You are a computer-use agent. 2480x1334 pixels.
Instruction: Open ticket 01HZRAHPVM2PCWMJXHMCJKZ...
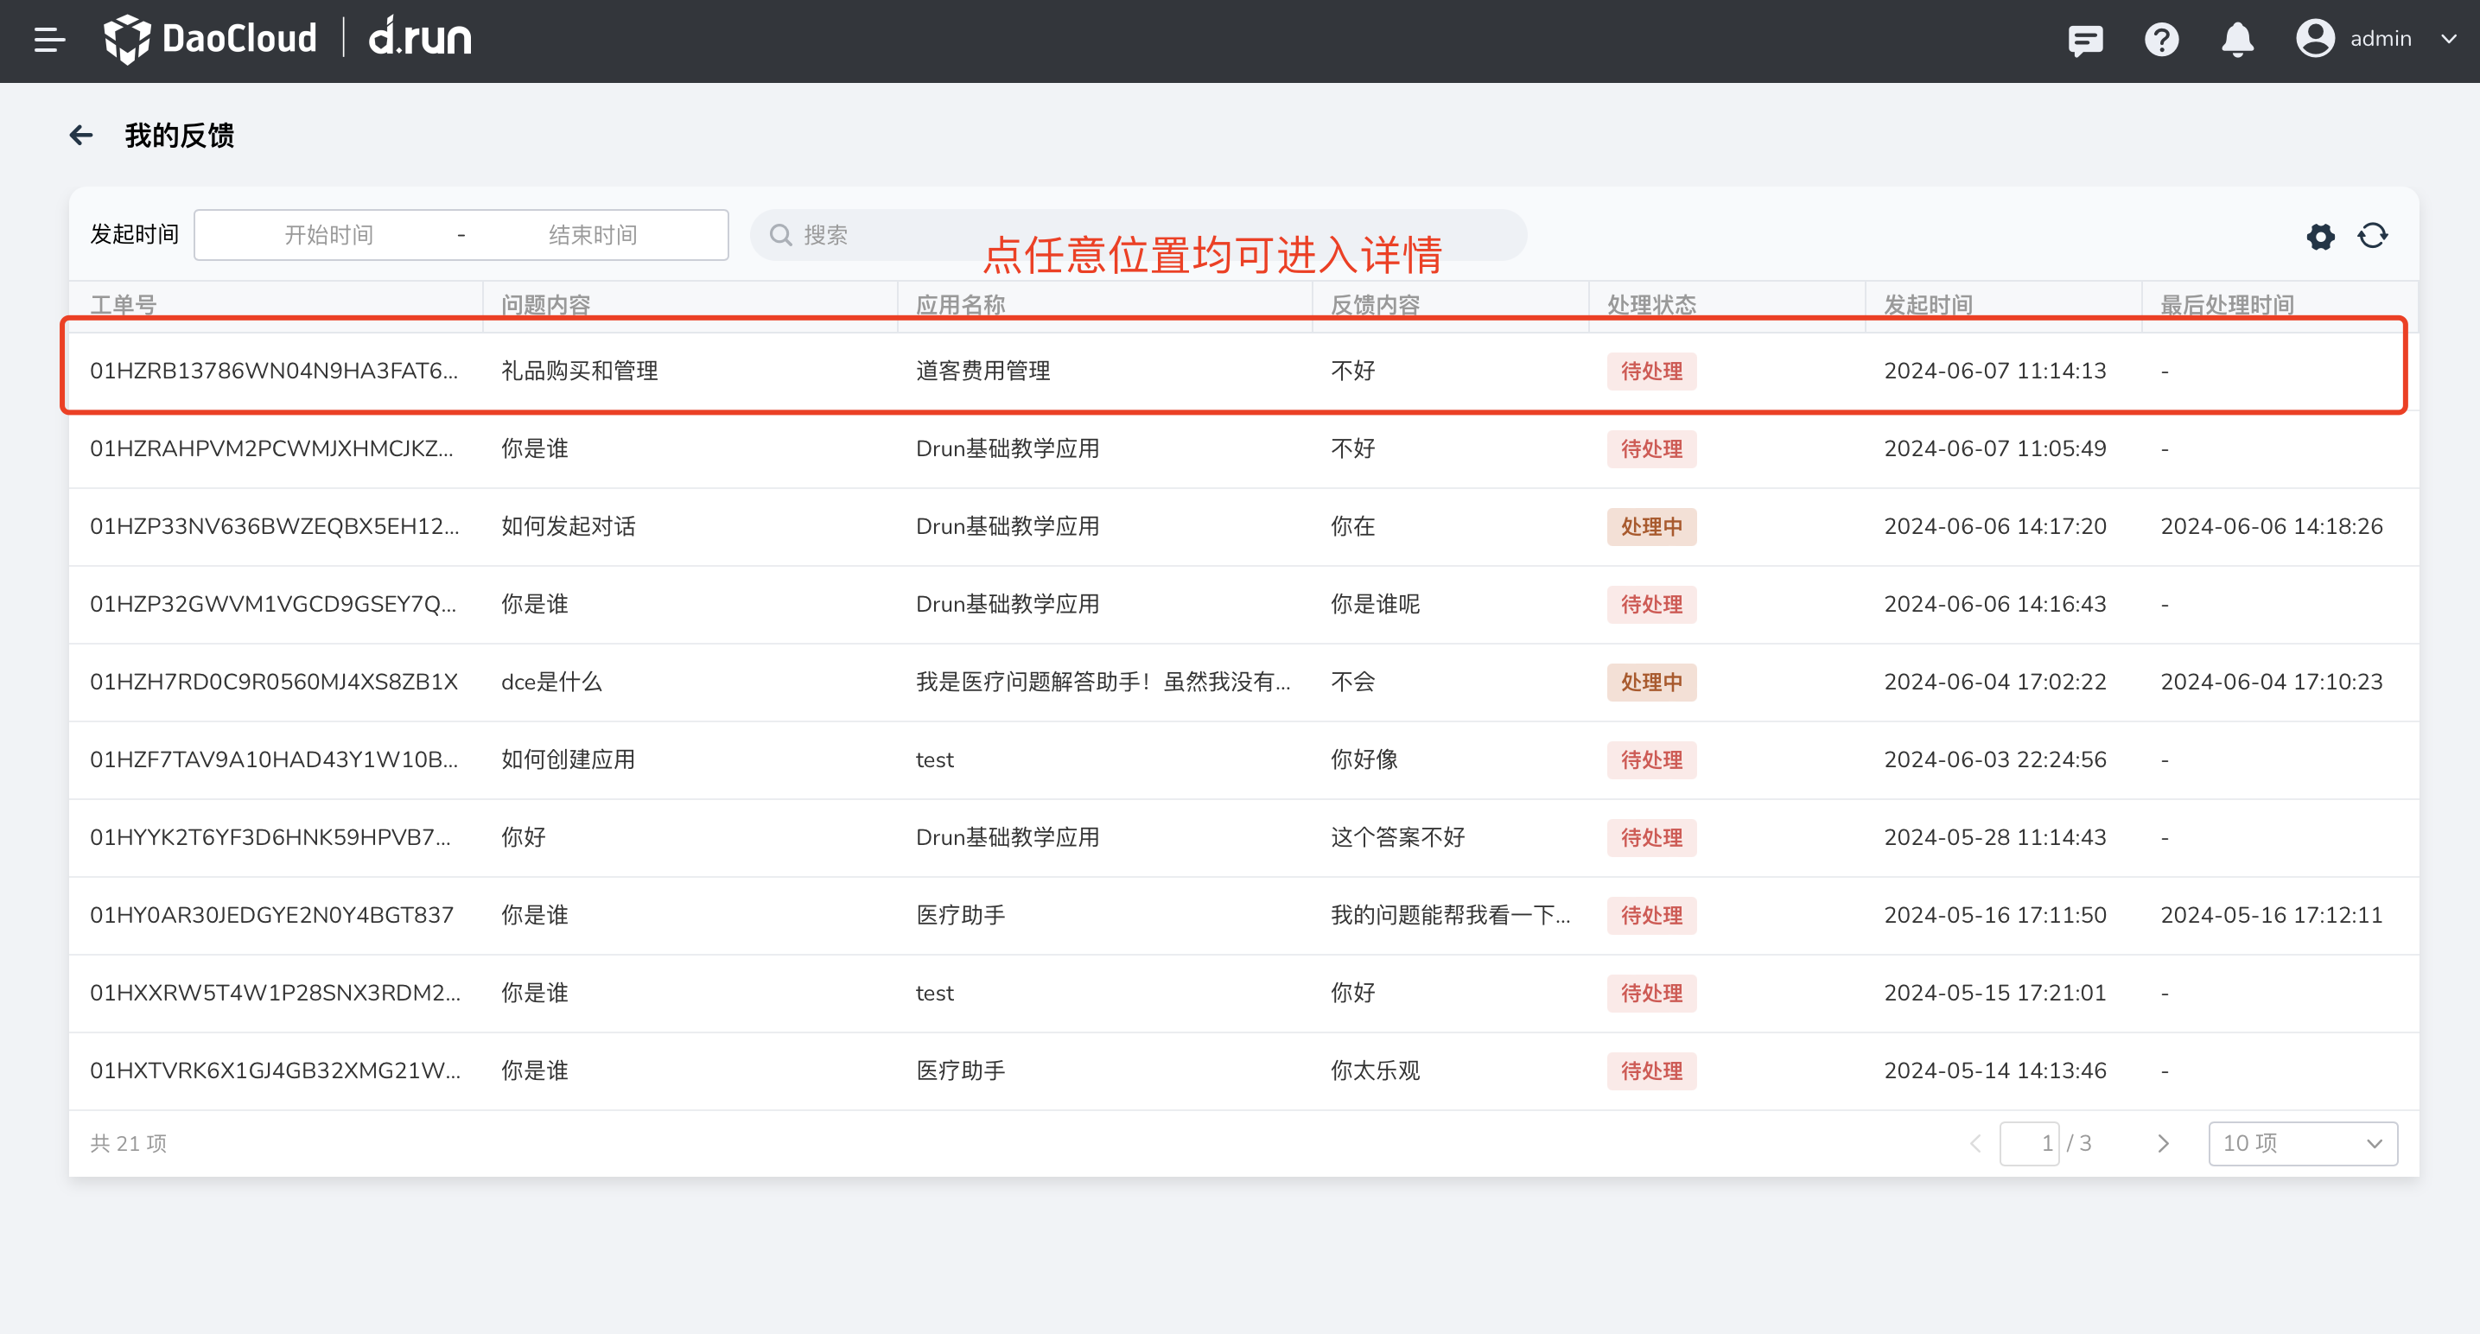pyautogui.click(x=271, y=448)
